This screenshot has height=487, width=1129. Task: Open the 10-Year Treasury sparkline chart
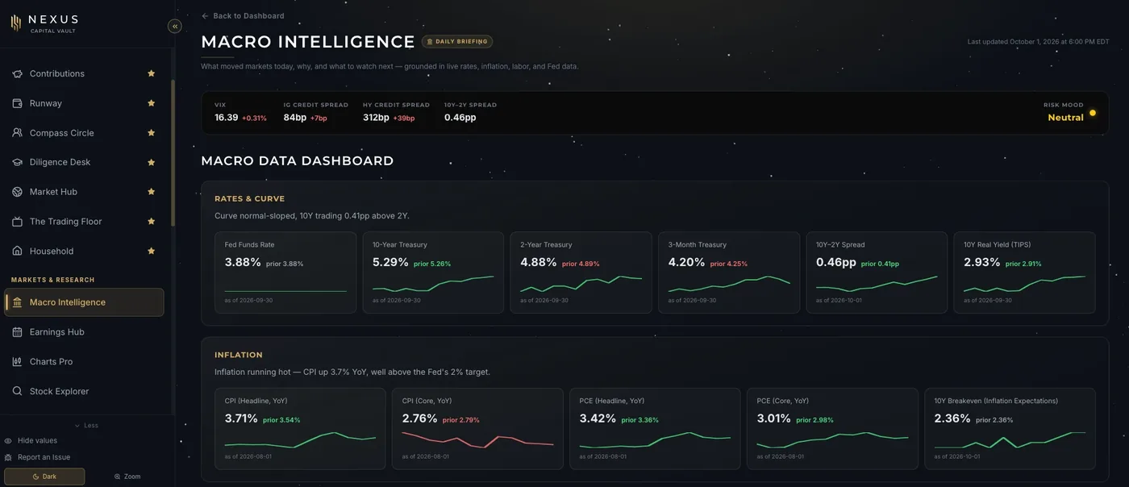coord(433,285)
